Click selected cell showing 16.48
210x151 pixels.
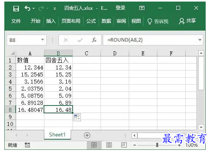(58, 110)
